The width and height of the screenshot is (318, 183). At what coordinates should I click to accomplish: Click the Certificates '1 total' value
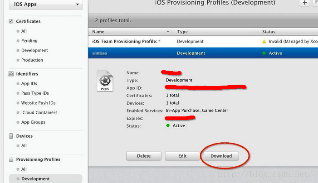(x=172, y=95)
